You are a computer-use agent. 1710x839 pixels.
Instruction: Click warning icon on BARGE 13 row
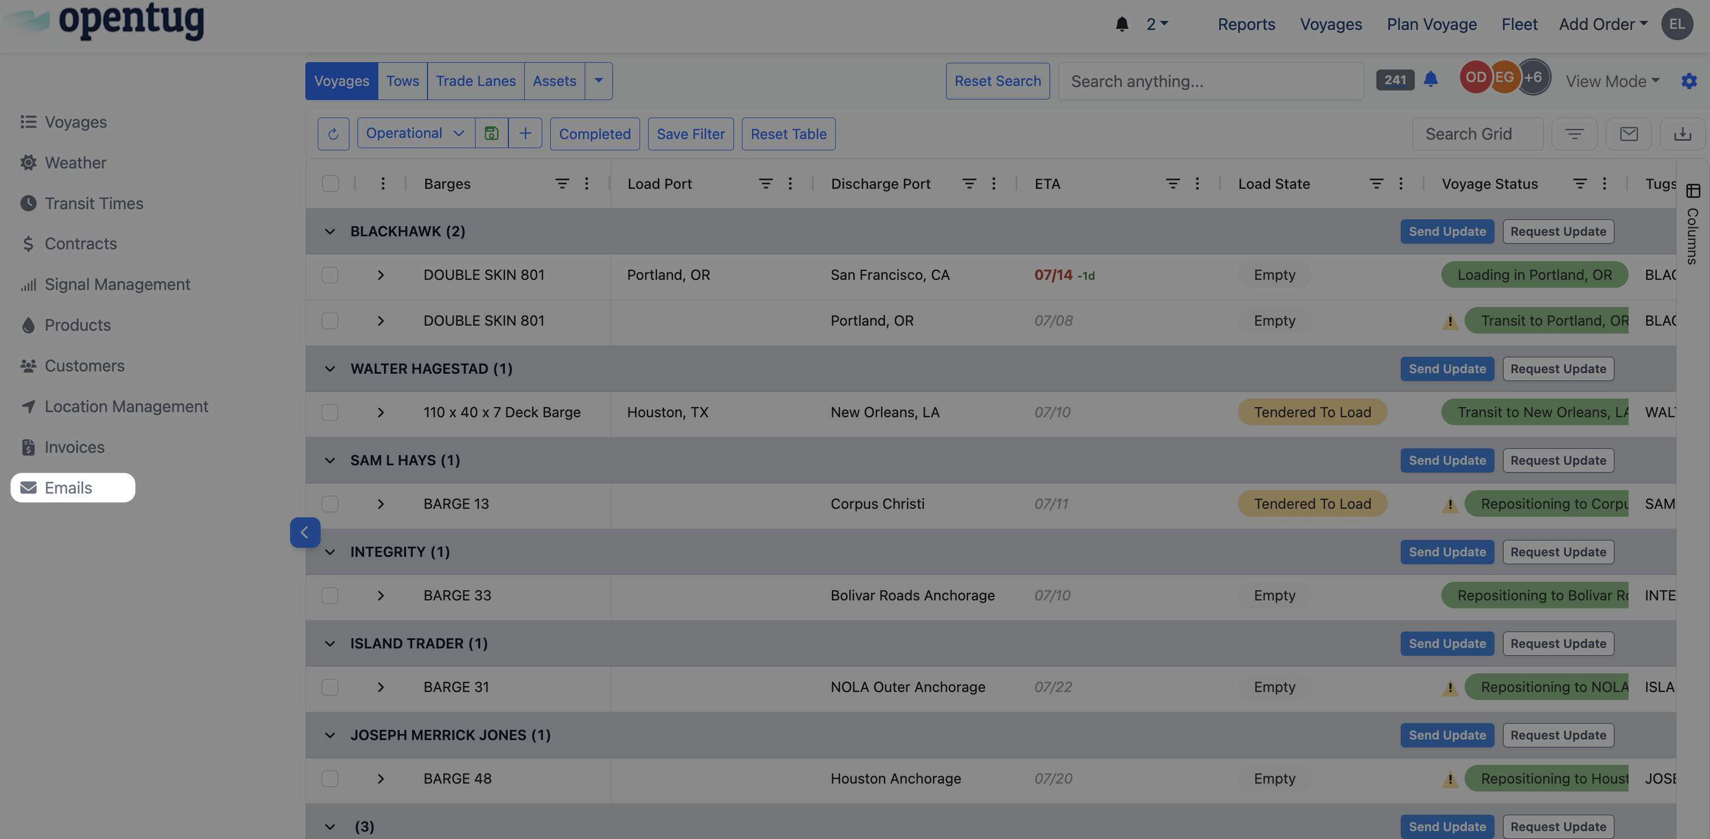point(1450,504)
